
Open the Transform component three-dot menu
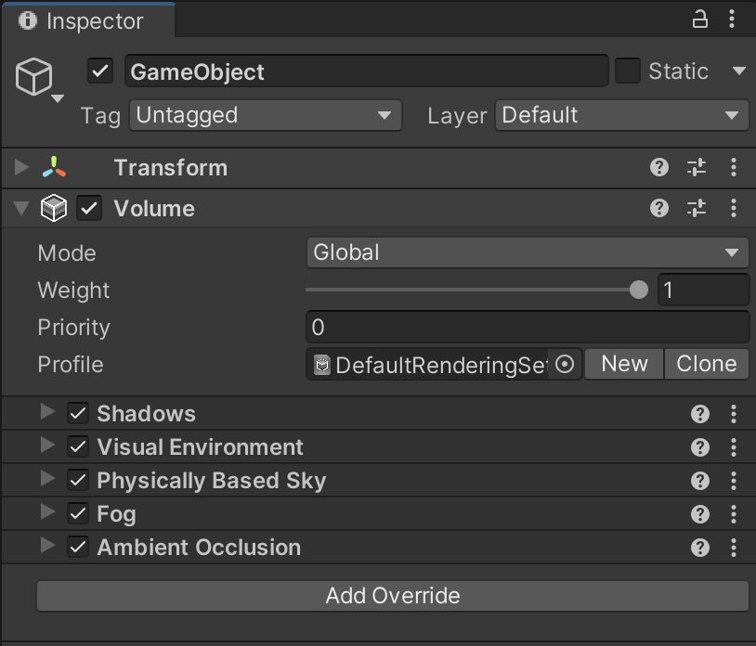tap(734, 168)
